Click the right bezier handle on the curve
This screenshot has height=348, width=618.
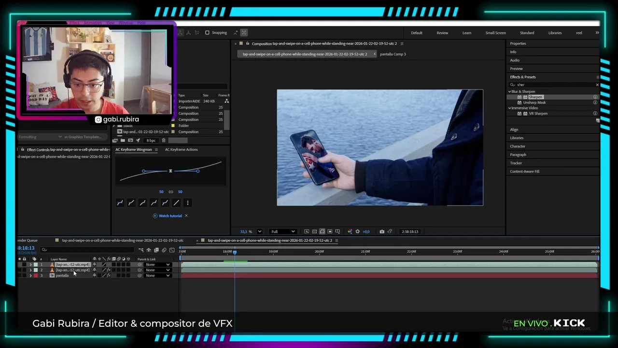[198, 171]
